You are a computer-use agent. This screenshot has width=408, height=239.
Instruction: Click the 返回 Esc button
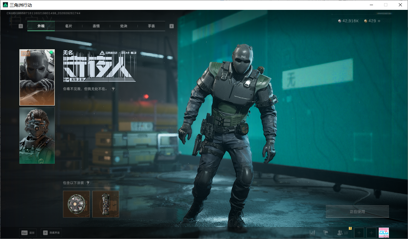point(28,233)
